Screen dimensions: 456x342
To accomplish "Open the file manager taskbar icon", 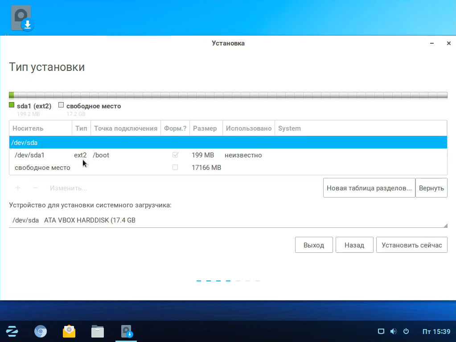I will [98, 332].
